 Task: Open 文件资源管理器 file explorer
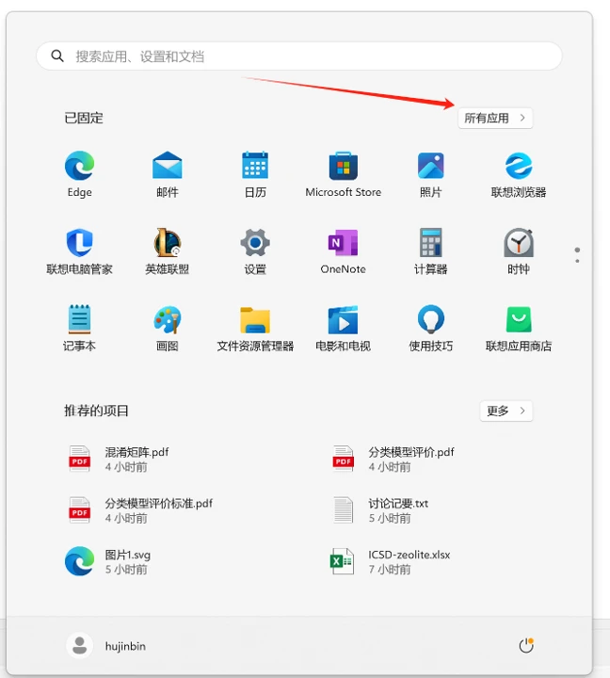pyautogui.click(x=255, y=329)
